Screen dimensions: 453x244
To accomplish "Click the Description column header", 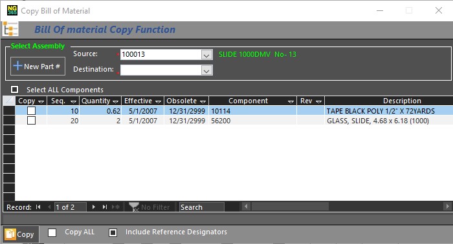I will pos(389,101).
